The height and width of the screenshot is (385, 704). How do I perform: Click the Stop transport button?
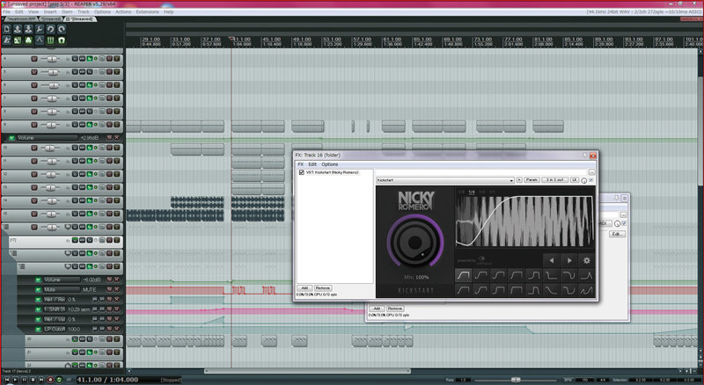(x=33, y=380)
